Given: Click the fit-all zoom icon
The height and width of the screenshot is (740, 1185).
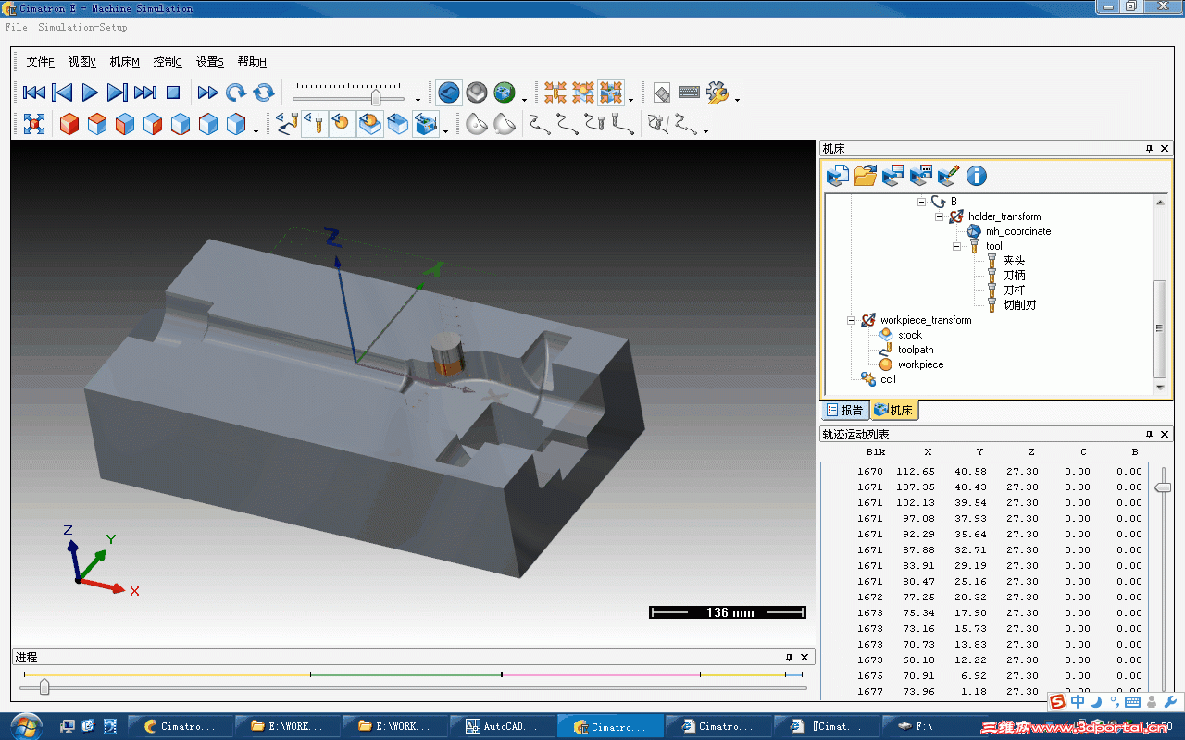Looking at the screenshot, I should [x=34, y=124].
